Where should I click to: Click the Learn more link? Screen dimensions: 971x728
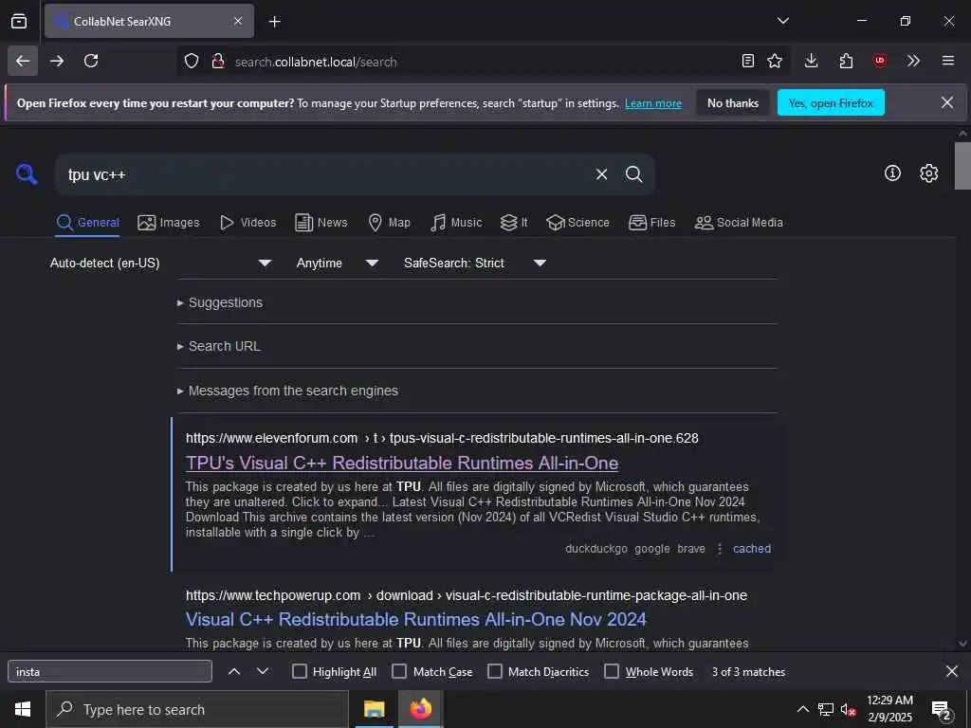[652, 103]
